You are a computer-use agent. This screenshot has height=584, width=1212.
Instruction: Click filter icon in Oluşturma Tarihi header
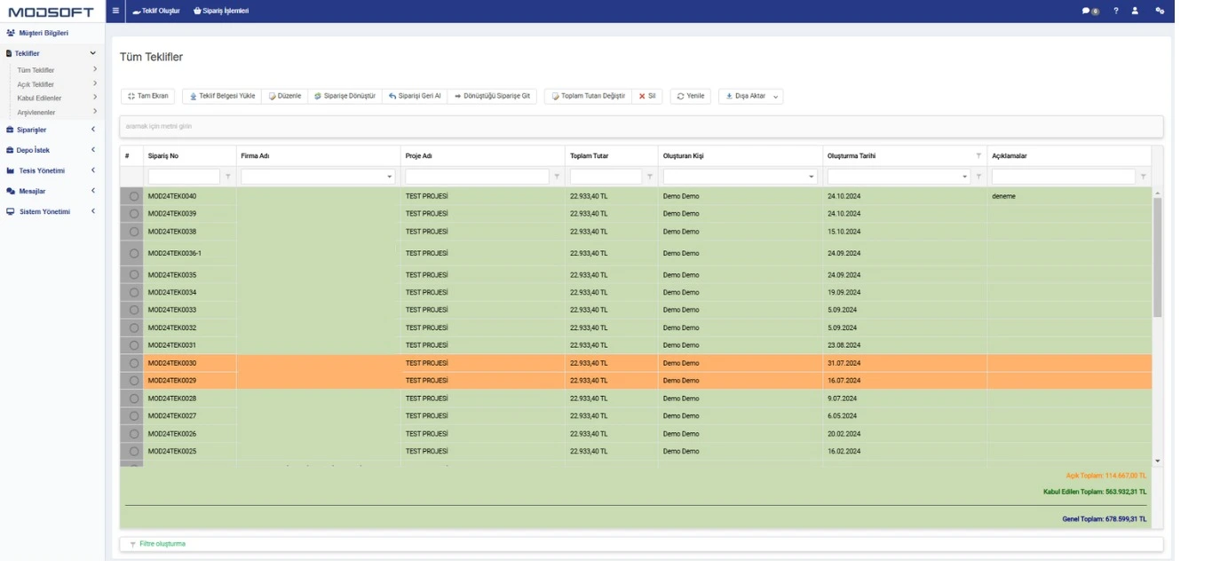(978, 155)
